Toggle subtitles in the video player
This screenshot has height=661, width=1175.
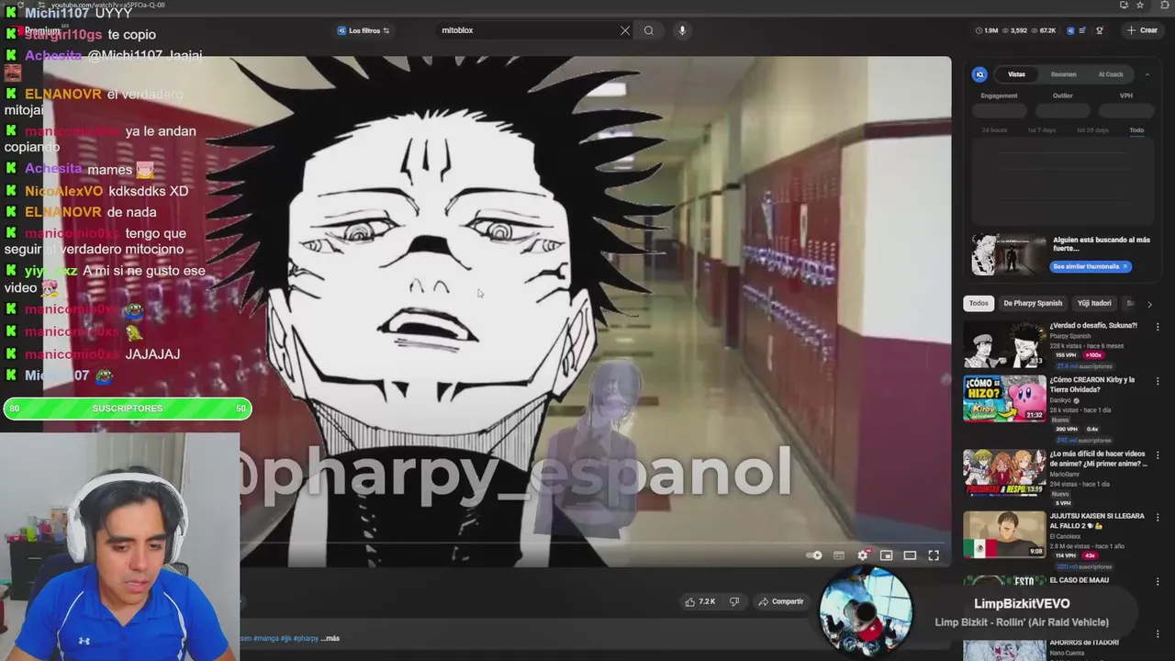pyautogui.click(x=838, y=555)
